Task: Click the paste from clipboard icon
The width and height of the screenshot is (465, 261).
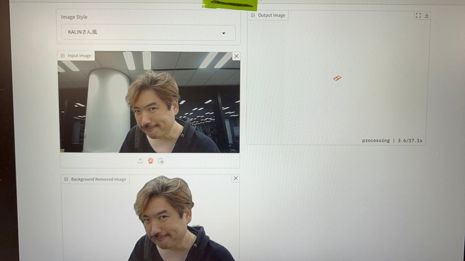Action: [x=161, y=160]
